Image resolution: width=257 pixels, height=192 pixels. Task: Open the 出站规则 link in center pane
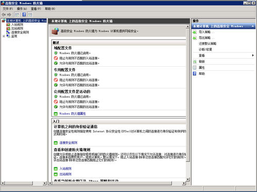65,174
